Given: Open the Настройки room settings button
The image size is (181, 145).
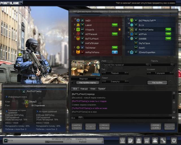Looking at the screenshot, I should click(157, 83).
